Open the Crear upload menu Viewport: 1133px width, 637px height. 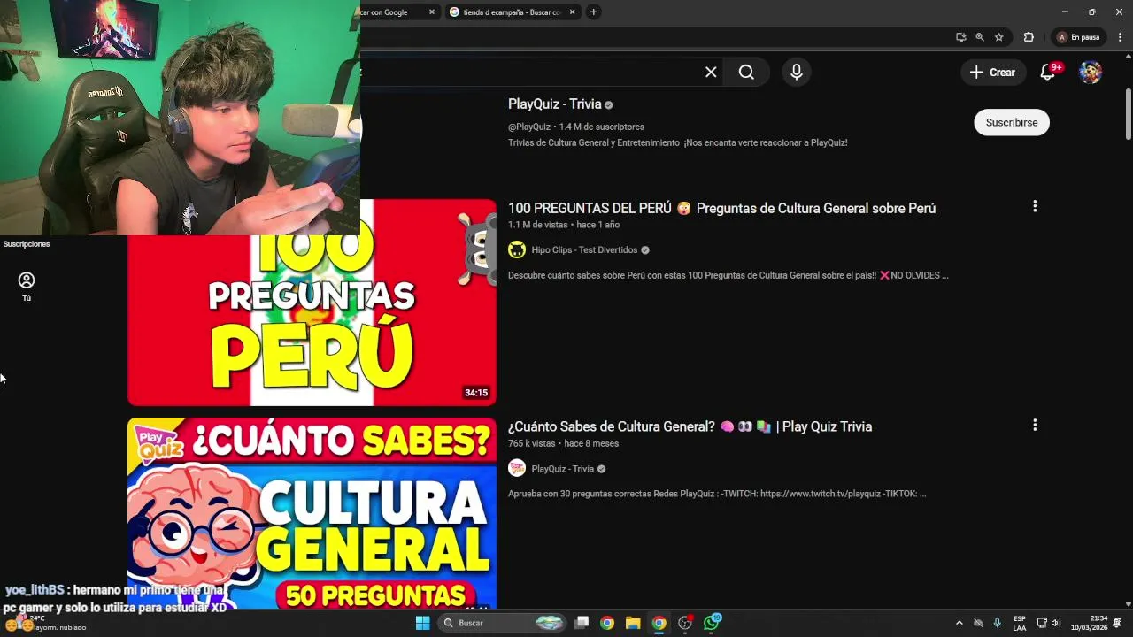coord(993,73)
